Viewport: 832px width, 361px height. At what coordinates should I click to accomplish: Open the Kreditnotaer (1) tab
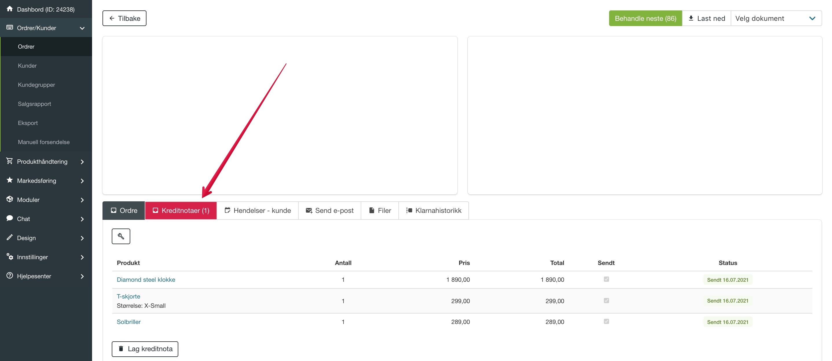coord(181,211)
